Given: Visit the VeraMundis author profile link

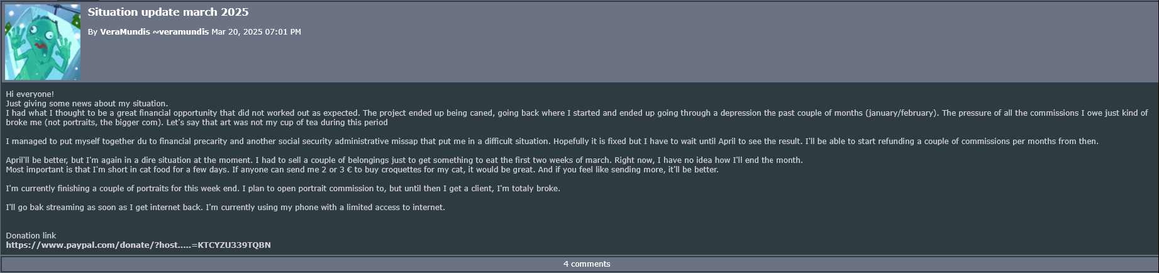Looking at the screenshot, I should click(x=125, y=31).
